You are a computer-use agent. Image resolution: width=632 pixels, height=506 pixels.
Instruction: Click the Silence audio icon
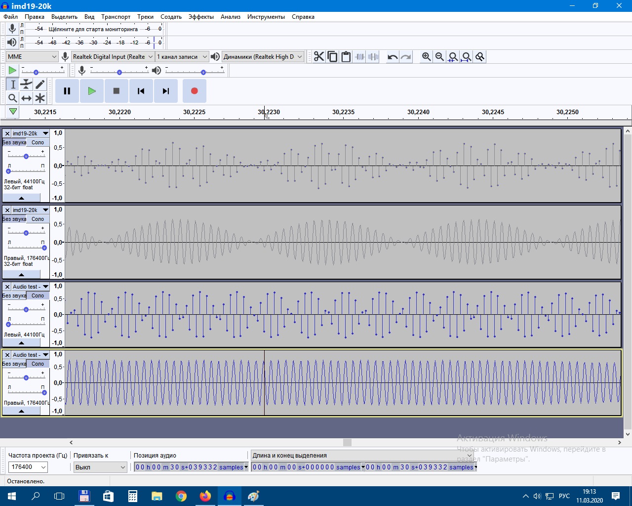tap(373, 57)
